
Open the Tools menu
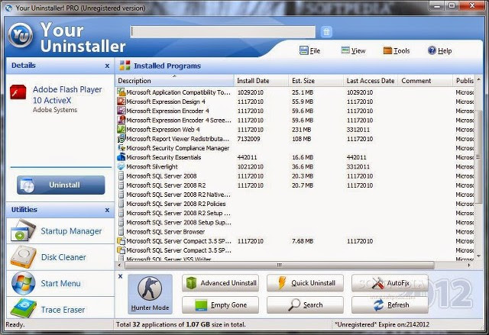tap(397, 50)
